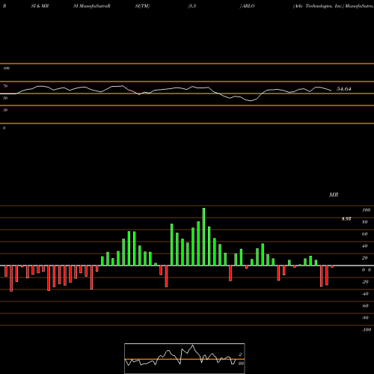374x374 pixels.
Task: Click RSI axis label 100
Action: pos(7,68)
